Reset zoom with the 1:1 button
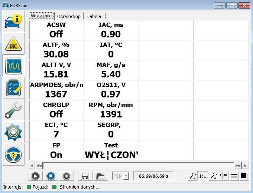Screen dimensions: 253x193 pos(202,176)
